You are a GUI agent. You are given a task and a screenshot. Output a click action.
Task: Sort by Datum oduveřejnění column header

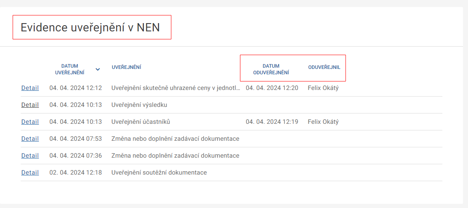[271, 69]
